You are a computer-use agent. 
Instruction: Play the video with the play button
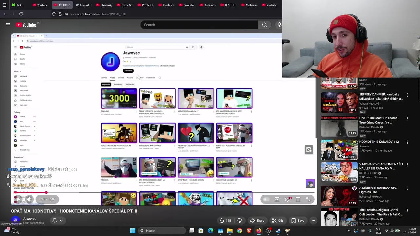pyautogui.click(x=18, y=199)
